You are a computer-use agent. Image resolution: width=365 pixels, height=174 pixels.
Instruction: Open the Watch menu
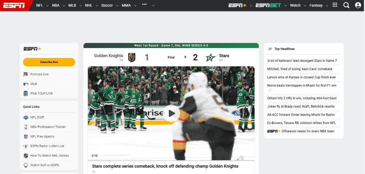click(x=295, y=5)
